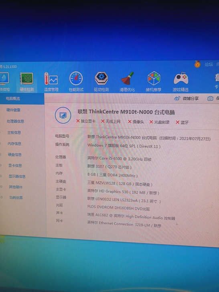Click the 8 GB 三星 DDR4 2400MHz memory value
The height and width of the screenshot is (292, 219).
click(112, 175)
